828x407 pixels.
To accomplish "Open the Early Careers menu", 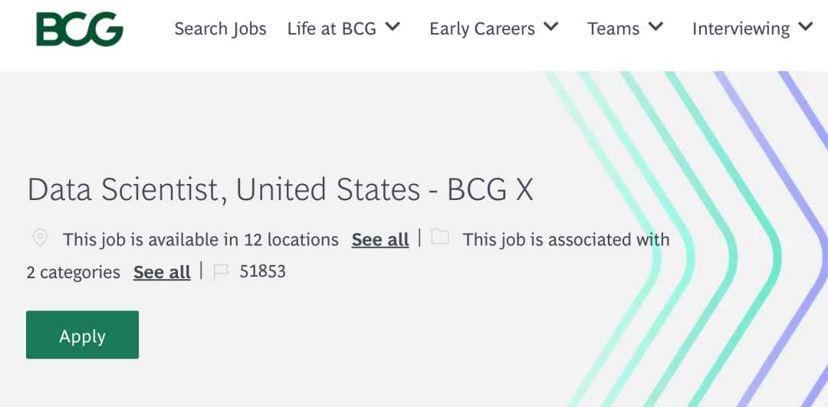I will click(x=482, y=28).
